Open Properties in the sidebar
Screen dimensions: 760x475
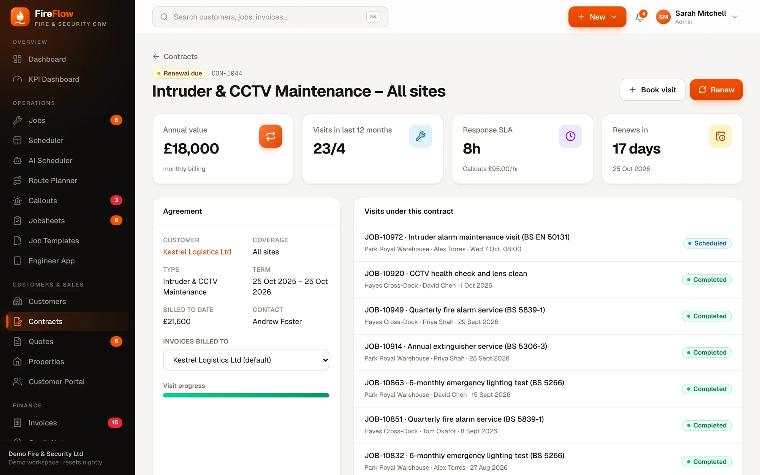(x=68, y=362)
